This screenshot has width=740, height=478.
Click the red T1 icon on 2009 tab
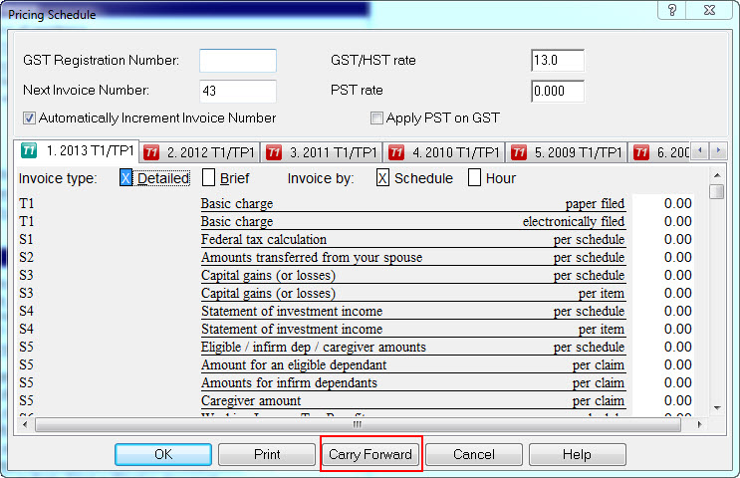pyautogui.click(x=518, y=152)
